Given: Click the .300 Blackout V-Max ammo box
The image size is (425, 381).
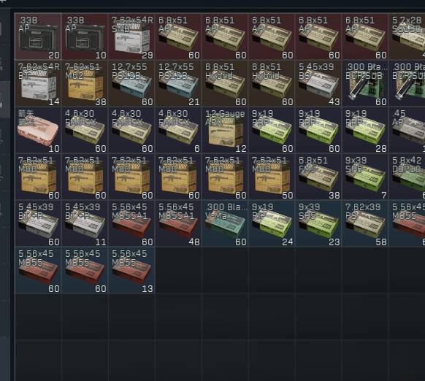Looking at the screenshot, I should click(225, 223).
